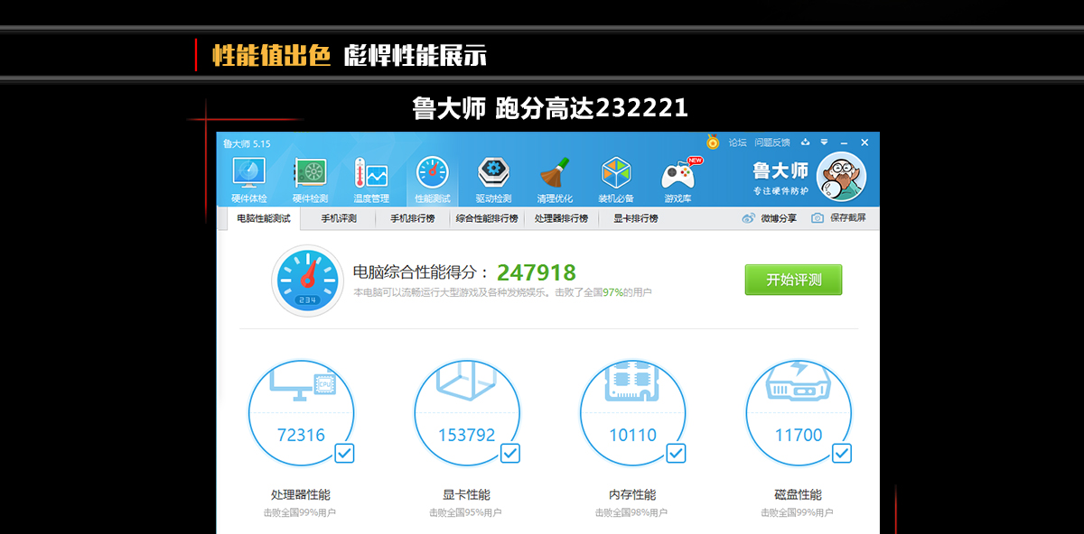This screenshot has width=1084, height=534.
Task: Click the graphics cube circle showing 153792
Action: tap(467, 413)
